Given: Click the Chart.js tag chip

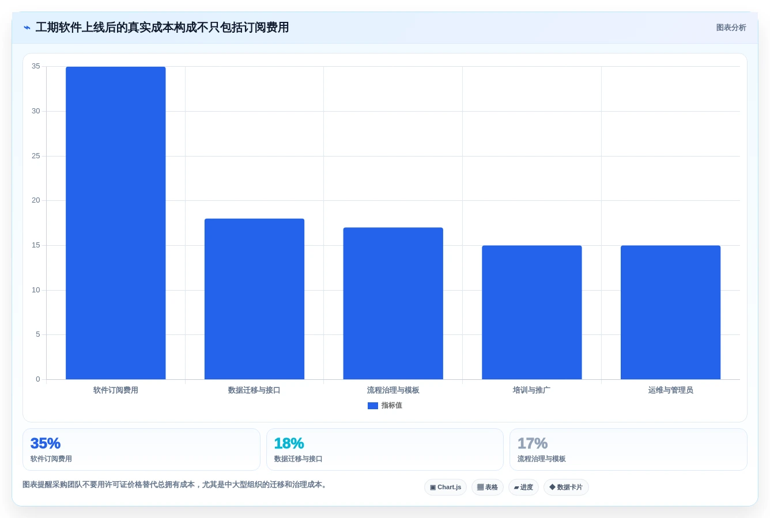Looking at the screenshot, I should (x=446, y=487).
